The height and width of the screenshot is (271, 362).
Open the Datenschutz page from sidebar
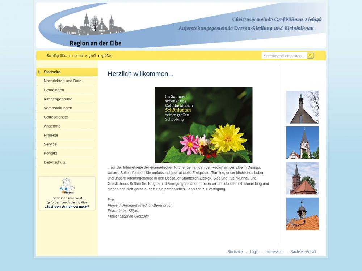54,162
